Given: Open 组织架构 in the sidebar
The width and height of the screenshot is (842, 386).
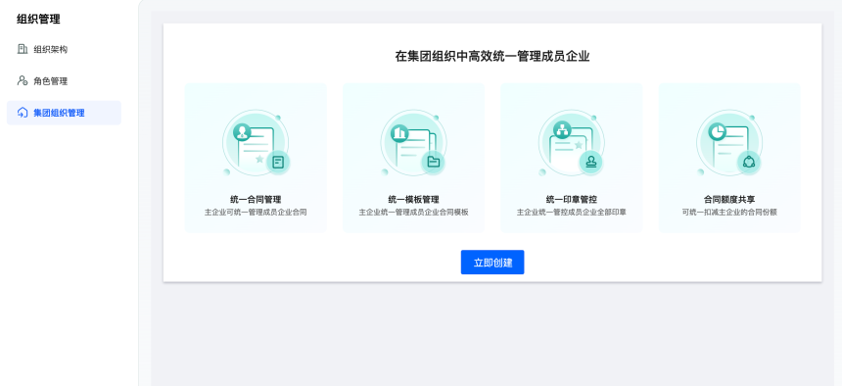Looking at the screenshot, I should pos(64,49).
